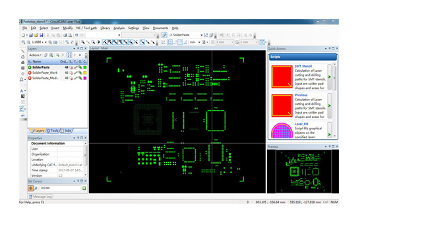The width and height of the screenshot is (422, 244).
Task: Open the Analysis menu
Action: (x=119, y=28)
